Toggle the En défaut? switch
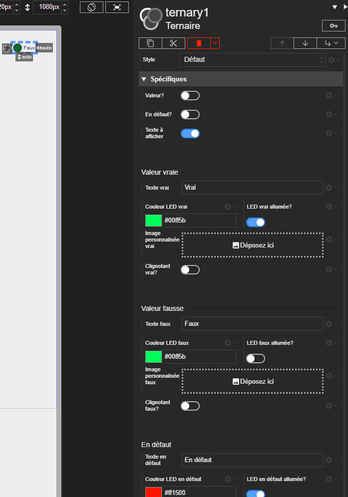 [x=190, y=114]
